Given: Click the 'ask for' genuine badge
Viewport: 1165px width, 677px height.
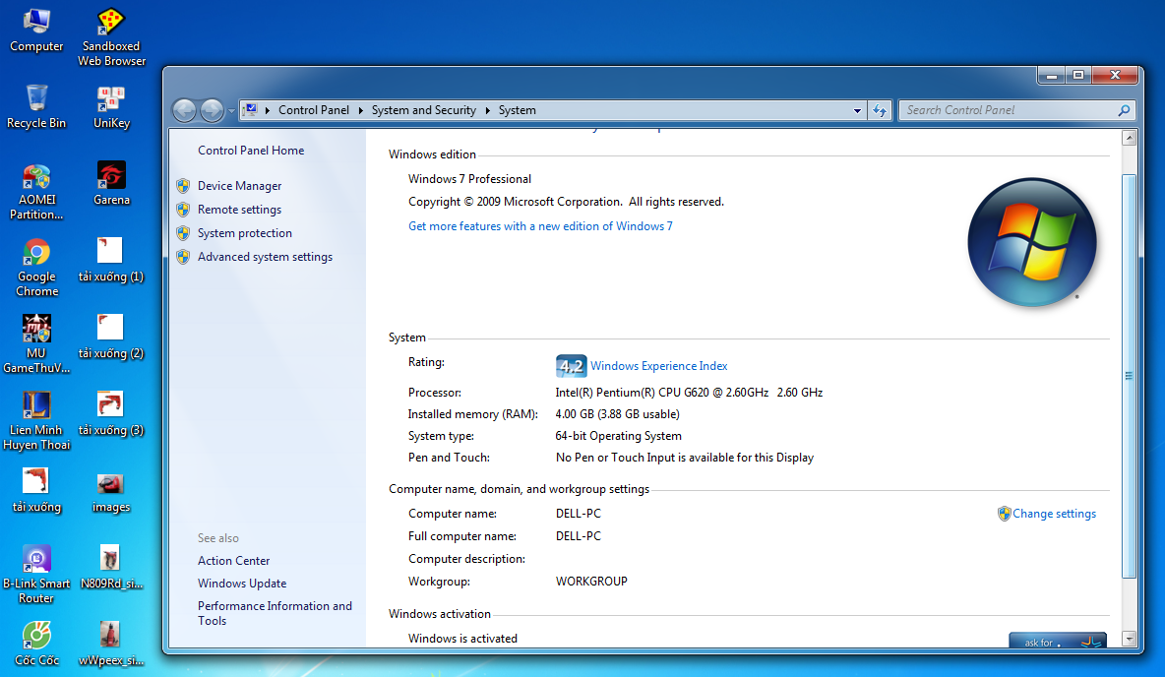Looking at the screenshot, I should coord(1058,641).
